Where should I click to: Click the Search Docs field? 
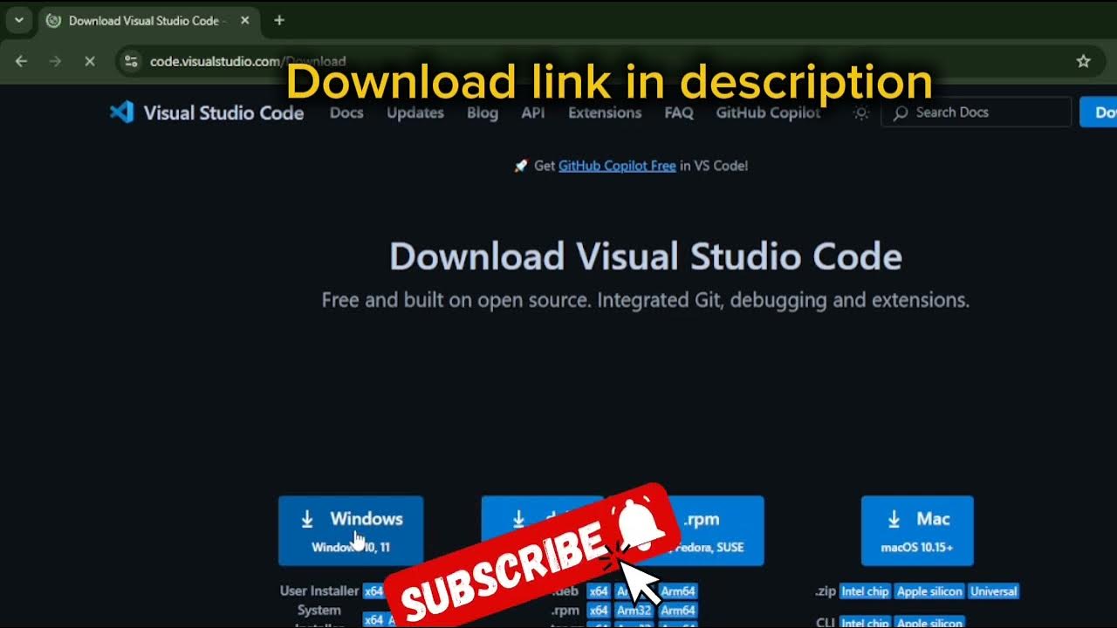(977, 113)
